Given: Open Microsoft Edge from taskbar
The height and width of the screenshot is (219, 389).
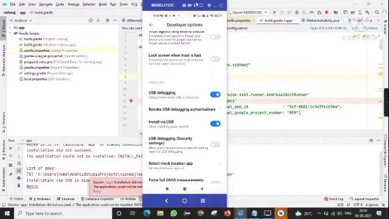Looking at the screenshot, I should pyautogui.click(x=147, y=214).
